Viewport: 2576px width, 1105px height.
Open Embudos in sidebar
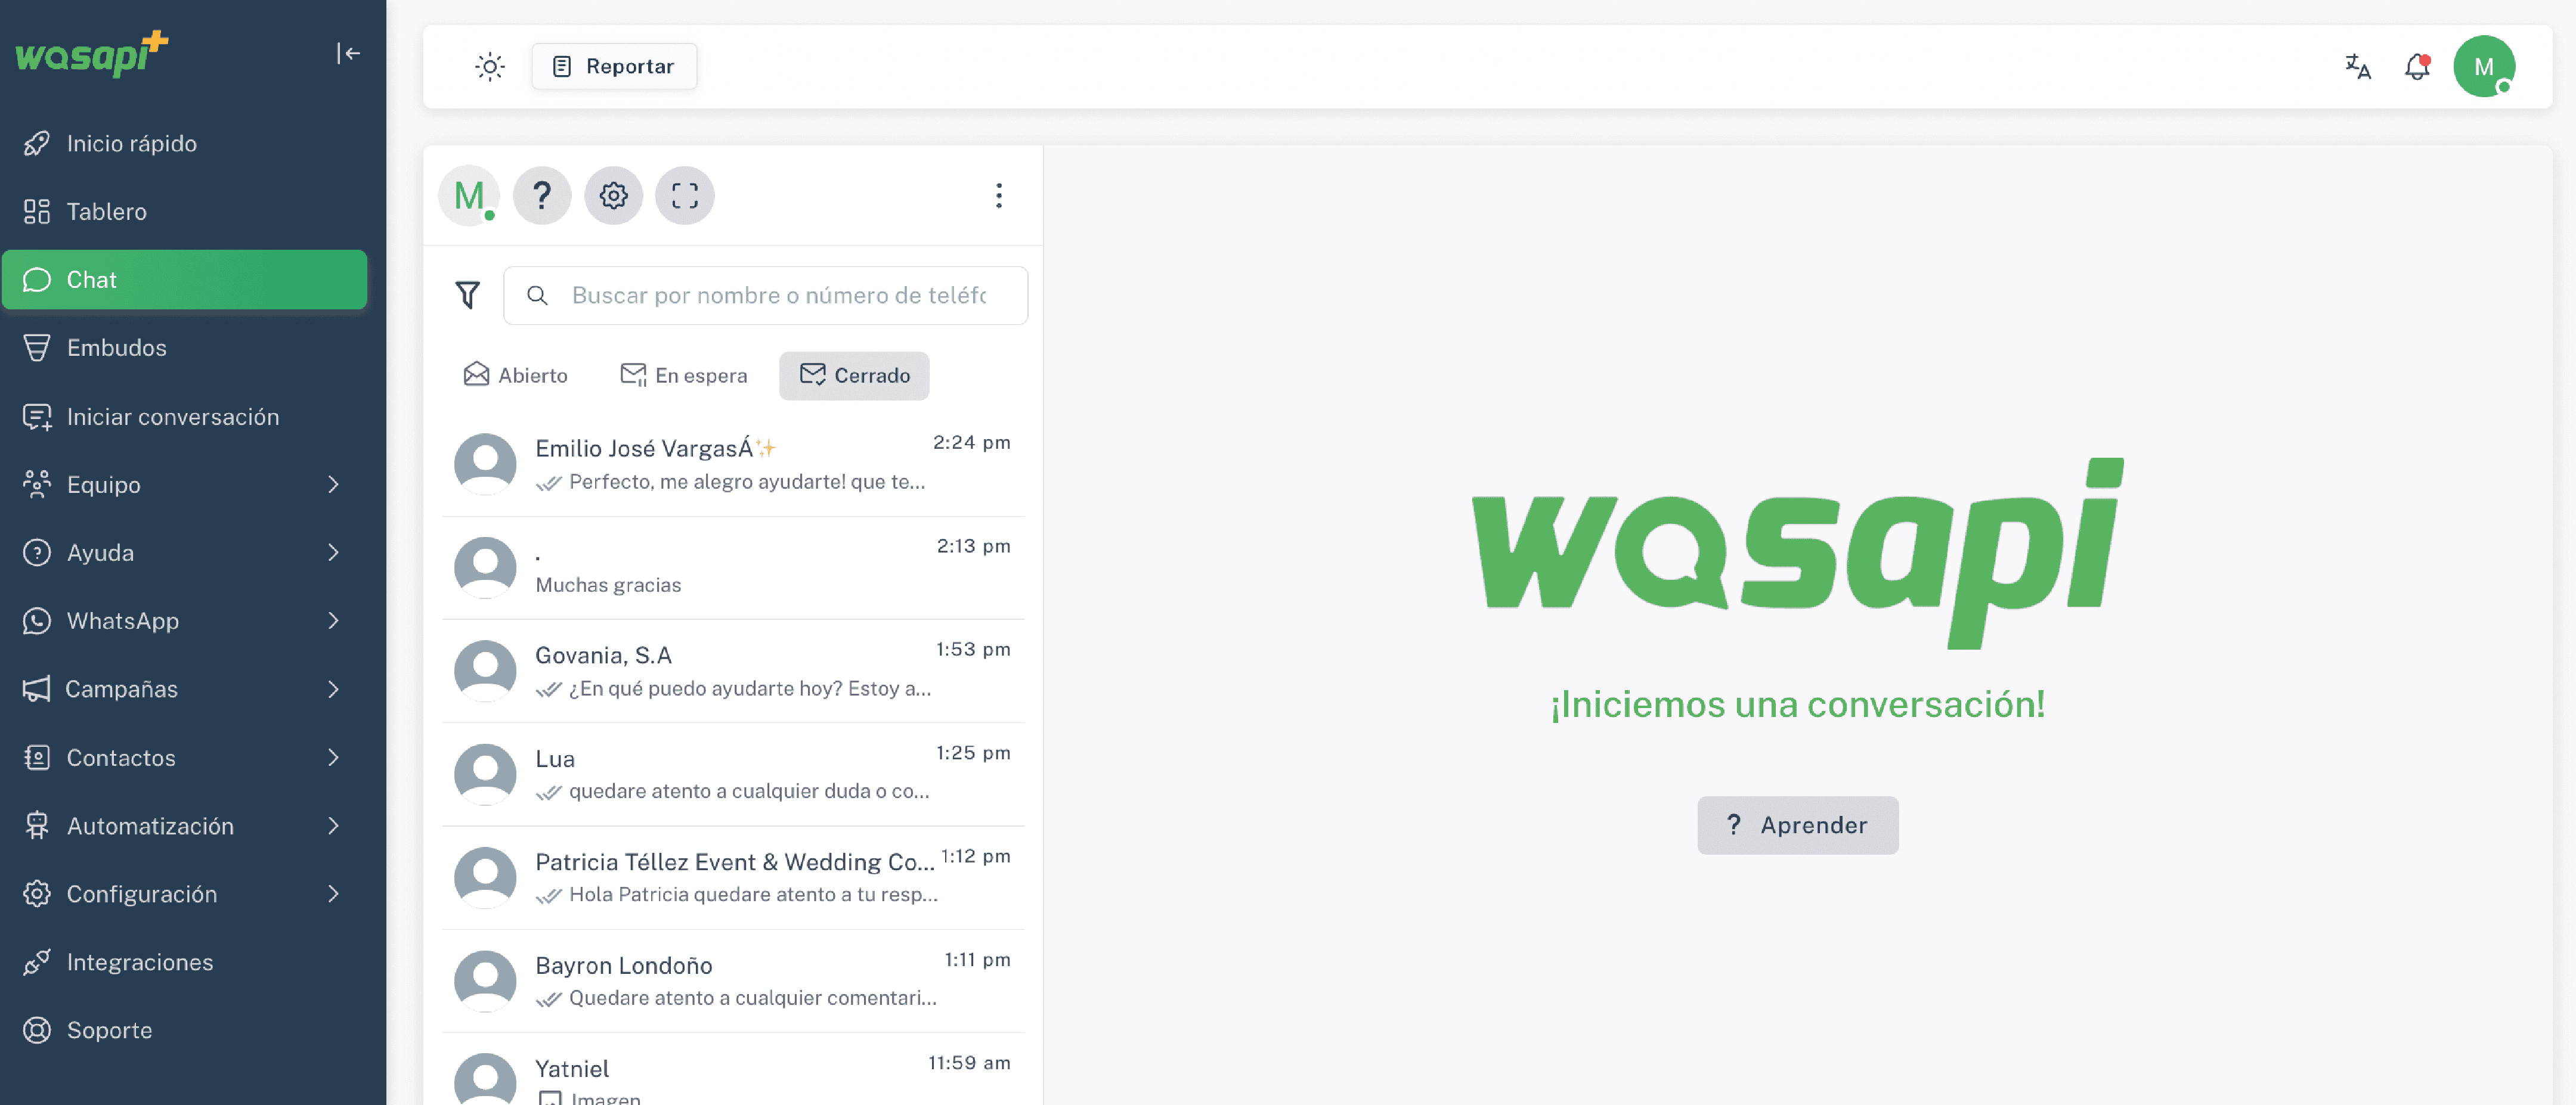tap(185, 347)
